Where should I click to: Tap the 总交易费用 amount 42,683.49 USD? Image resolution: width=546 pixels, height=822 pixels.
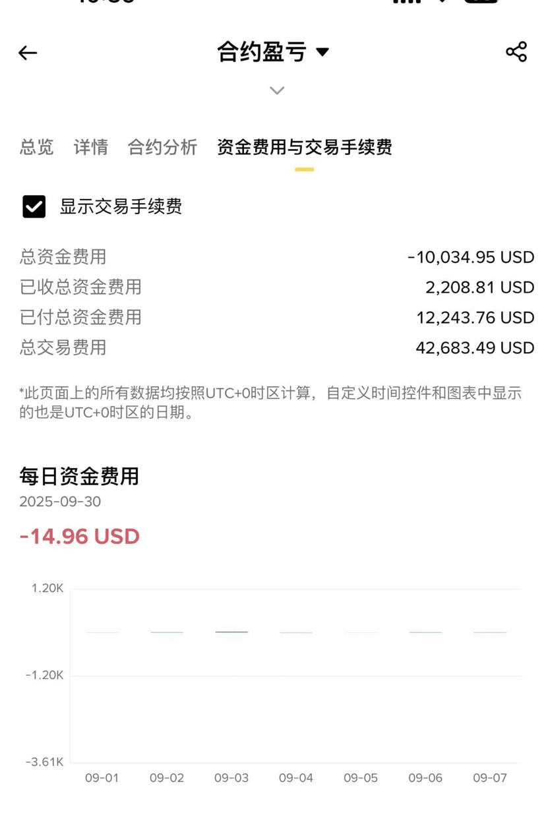(475, 347)
